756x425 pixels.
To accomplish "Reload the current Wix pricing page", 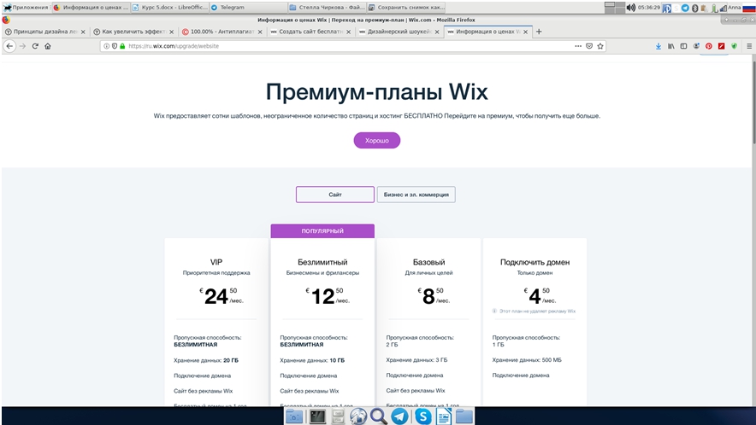I will pyautogui.click(x=35, y=46).
